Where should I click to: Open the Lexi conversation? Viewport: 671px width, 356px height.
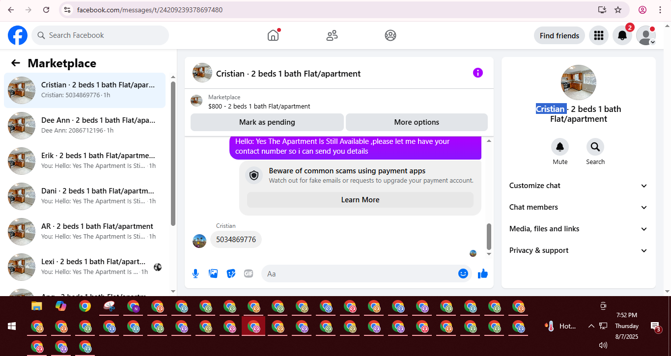[84, 267]
